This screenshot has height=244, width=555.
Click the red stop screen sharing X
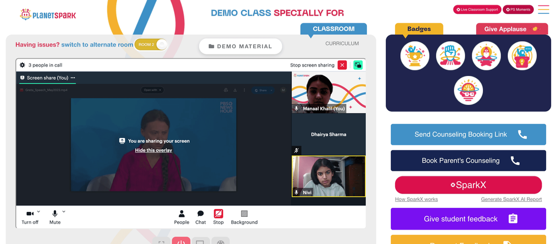(342, 65)
